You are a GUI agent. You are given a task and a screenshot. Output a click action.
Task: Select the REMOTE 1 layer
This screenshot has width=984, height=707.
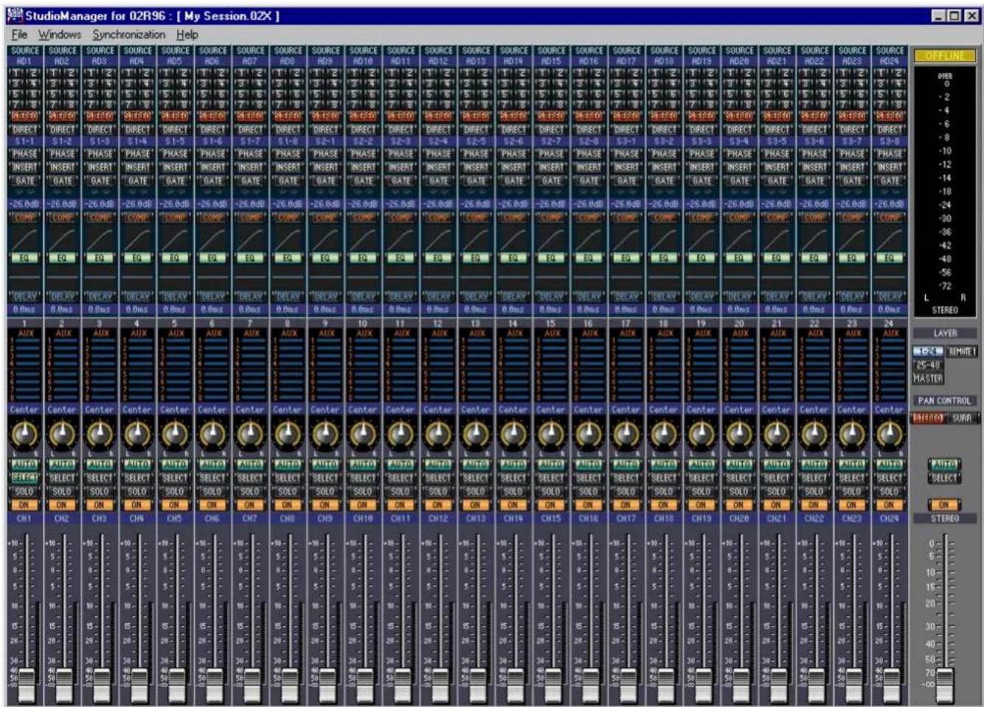[x=962, y=352]
